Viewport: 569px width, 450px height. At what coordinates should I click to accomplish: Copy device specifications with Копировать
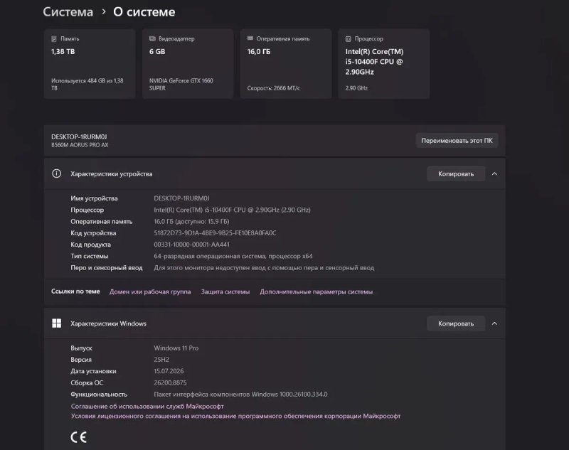click(456, 173)
